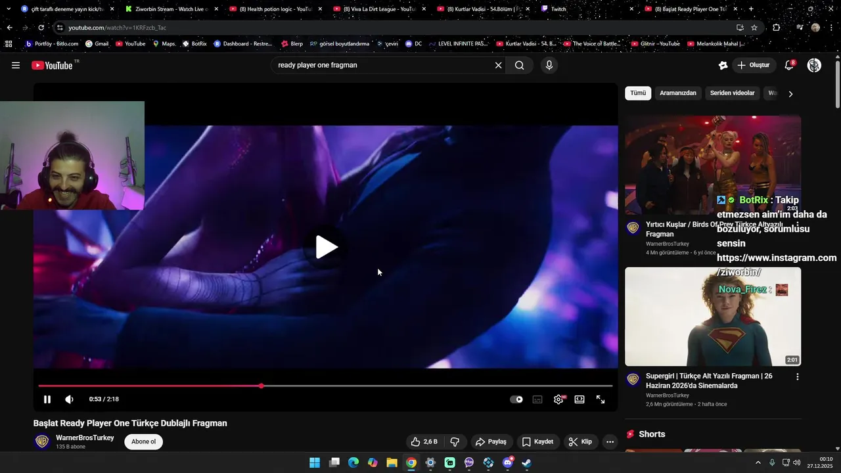Toggle subtitles/captions in the player
This screenshot has height=473, width=841.
pyautogui.click(x=537, y=399)
